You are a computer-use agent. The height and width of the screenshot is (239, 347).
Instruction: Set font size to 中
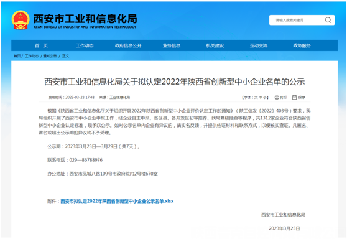(x=261, y=98)
